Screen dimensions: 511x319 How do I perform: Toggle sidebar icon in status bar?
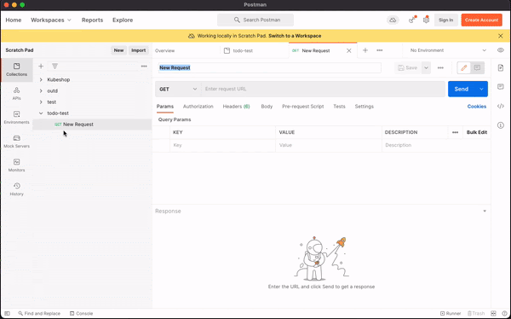pyautogui.click(x=7, y=313)
